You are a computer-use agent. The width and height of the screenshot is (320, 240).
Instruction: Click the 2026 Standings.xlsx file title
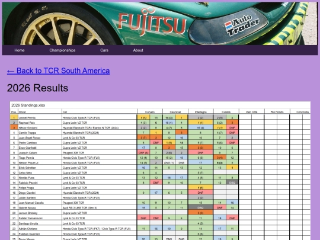point(28,105)
